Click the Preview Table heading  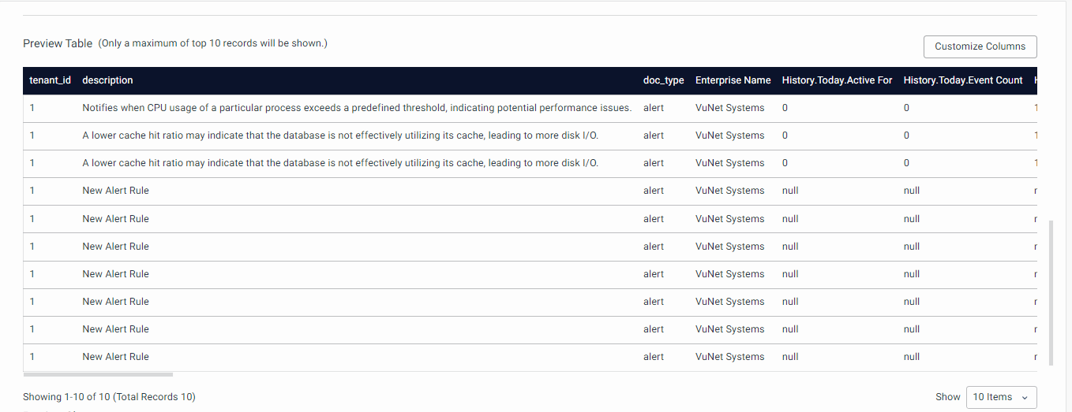pyautogui.click(x=58, y=43)
